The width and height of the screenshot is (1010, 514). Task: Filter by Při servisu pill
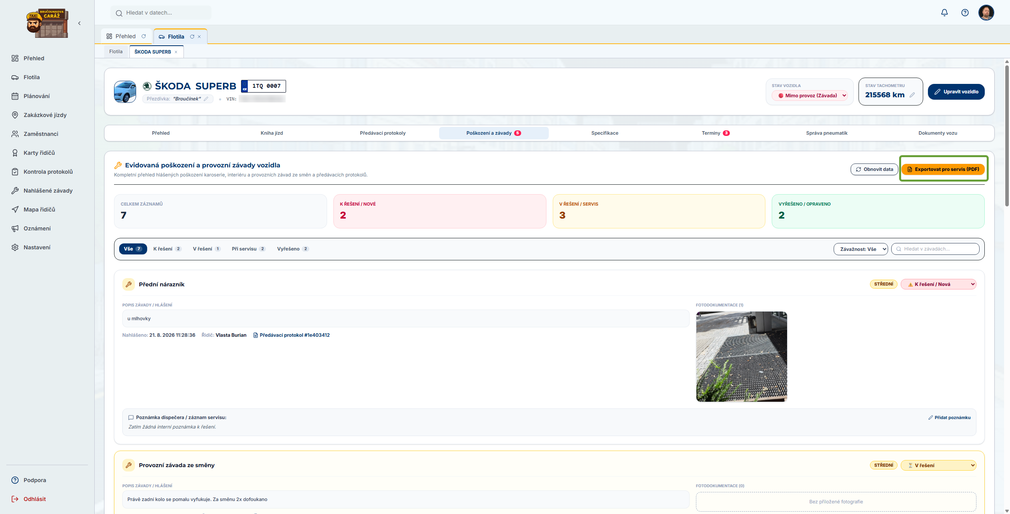[249, 249]
